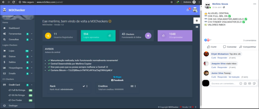Click the purple gear on Checkers card

(x=148, y=36)
